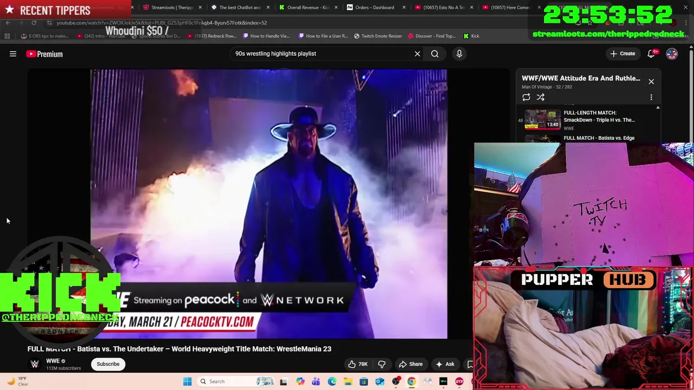The image size is (694, 390).
Task: Click the taskbar Search box
Action: click(236, 381)
